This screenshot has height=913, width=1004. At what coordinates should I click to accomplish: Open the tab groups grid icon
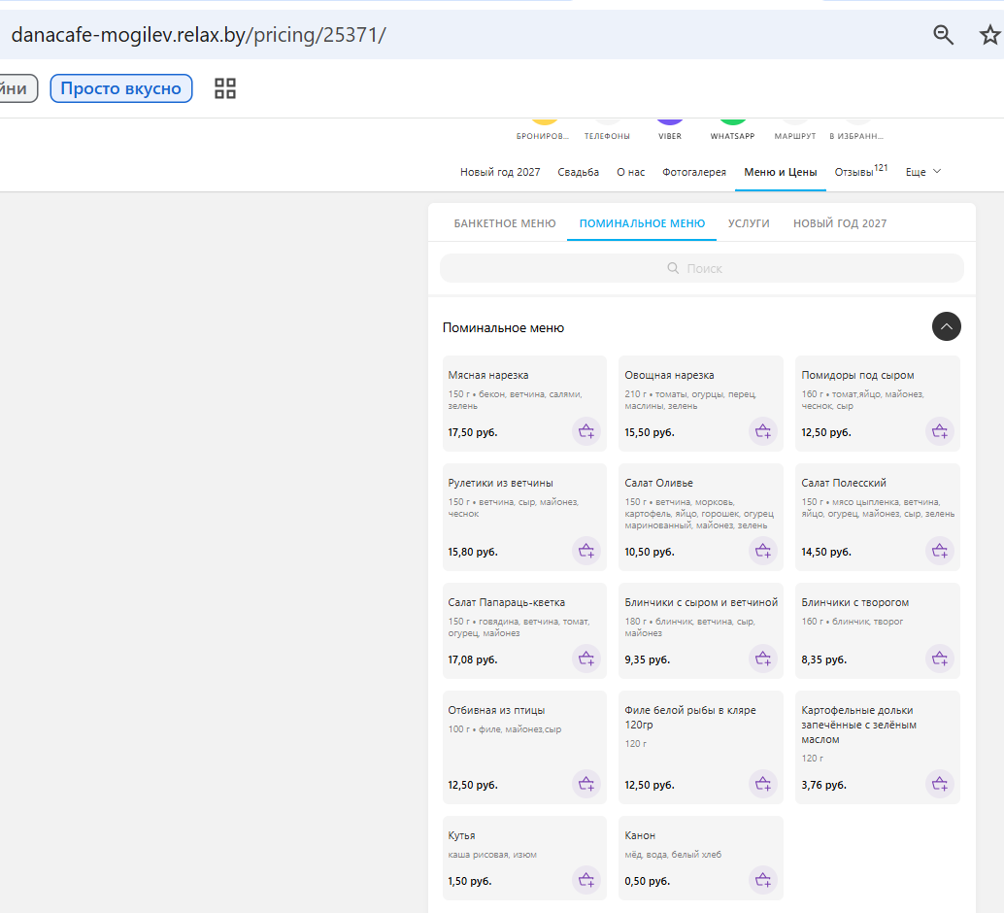[224, 88]
